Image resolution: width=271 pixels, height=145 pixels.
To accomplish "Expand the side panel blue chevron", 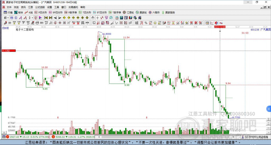I will coord(269,109).
